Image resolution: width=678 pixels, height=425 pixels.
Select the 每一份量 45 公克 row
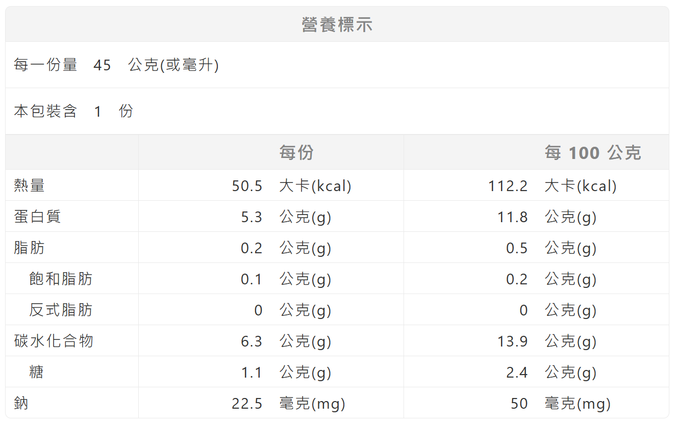tap(337, 65)
